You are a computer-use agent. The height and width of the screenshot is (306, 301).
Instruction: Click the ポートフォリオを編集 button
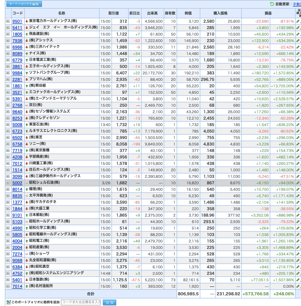click(24, 4)
